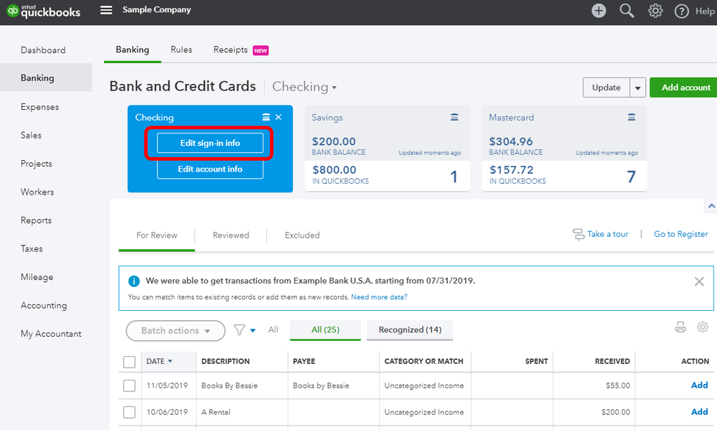The width and height of the screenshot is (717, 430).
Task: Click the Help label in header
Action: click(x=705, y=11)
